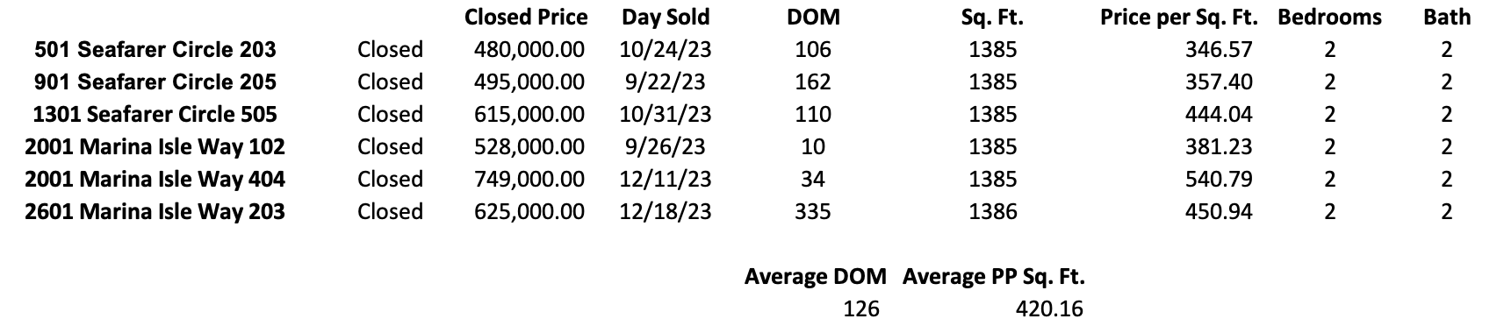
Task: Select the Bath column header
Action: [x=1447, y=18]
